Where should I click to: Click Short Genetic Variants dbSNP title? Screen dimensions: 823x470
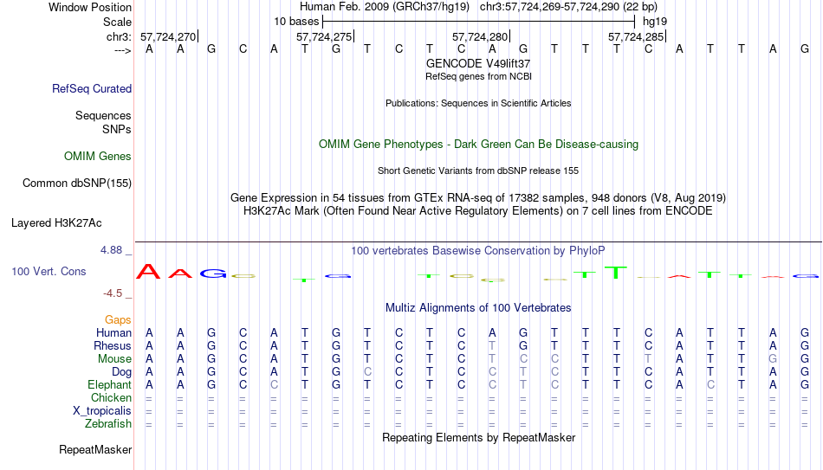478,171
